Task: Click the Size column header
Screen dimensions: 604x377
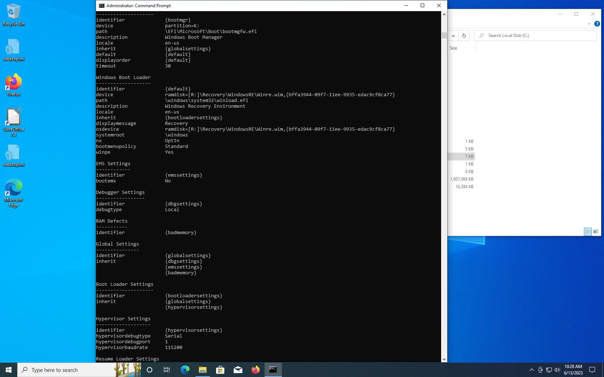Action: pos(454,48)
